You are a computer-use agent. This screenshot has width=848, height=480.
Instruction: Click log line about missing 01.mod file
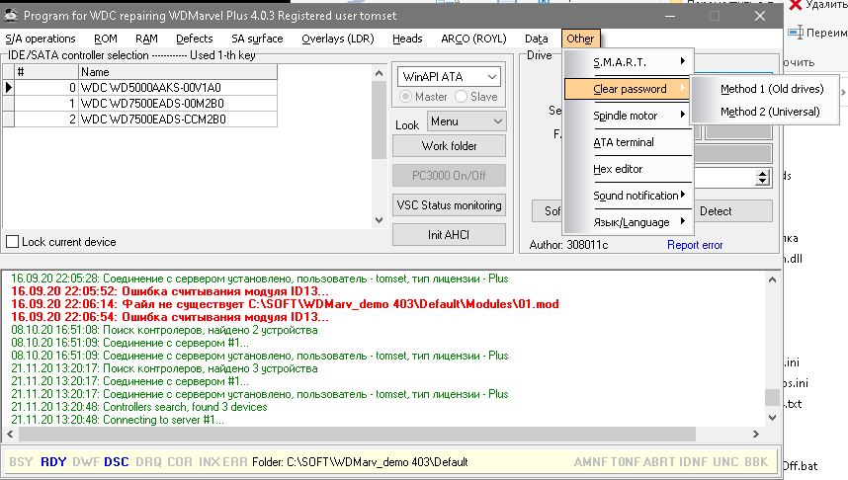[285, 304]
